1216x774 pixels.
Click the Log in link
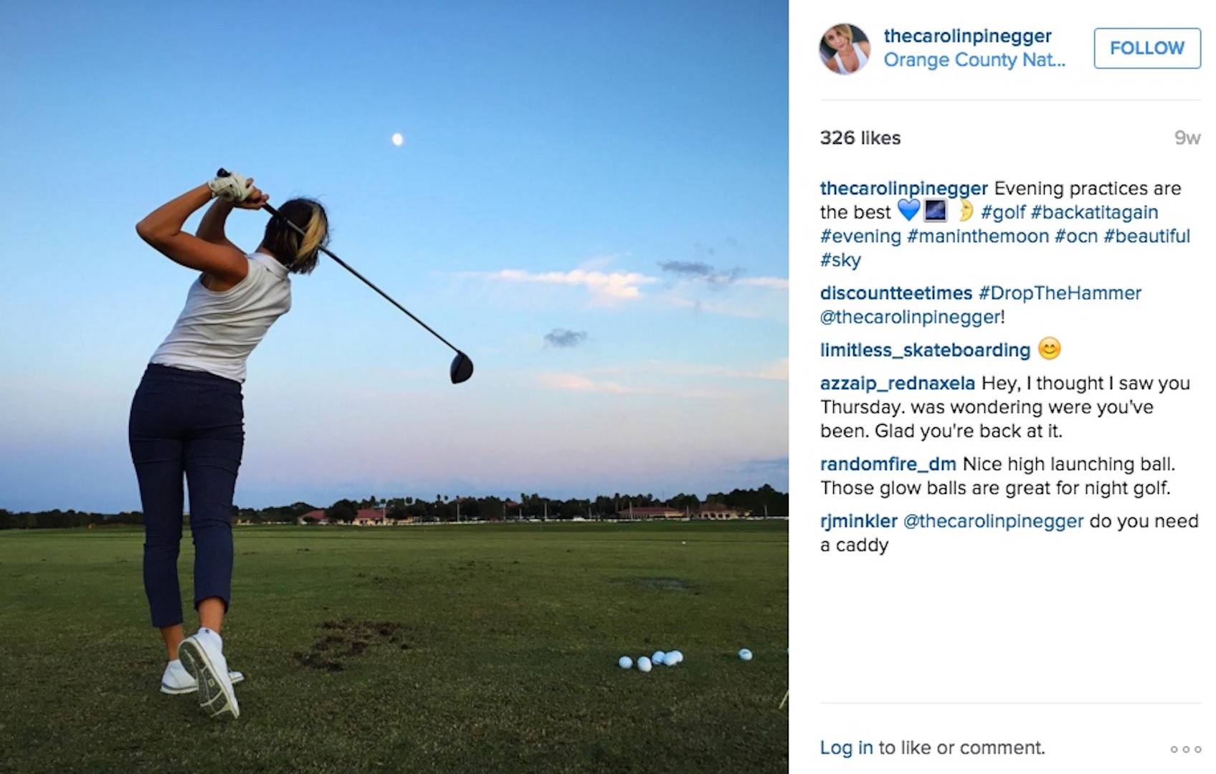click(846, 748)
